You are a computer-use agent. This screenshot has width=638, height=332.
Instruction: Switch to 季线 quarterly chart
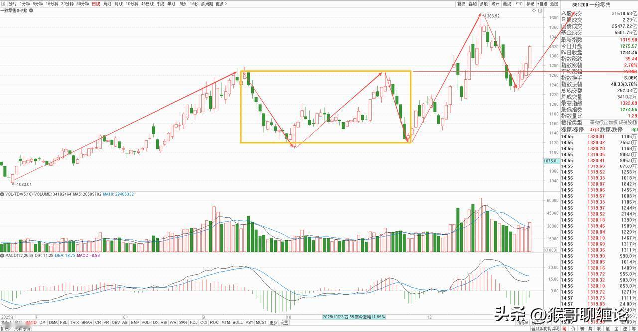coord(160,4)
